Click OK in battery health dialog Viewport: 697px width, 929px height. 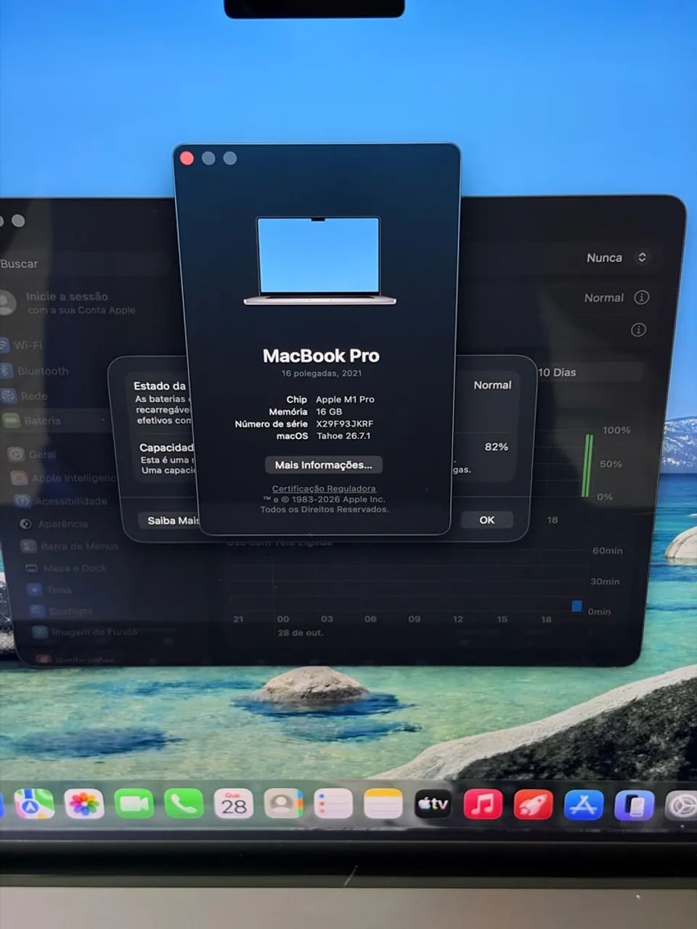click(x=486, y=520)
